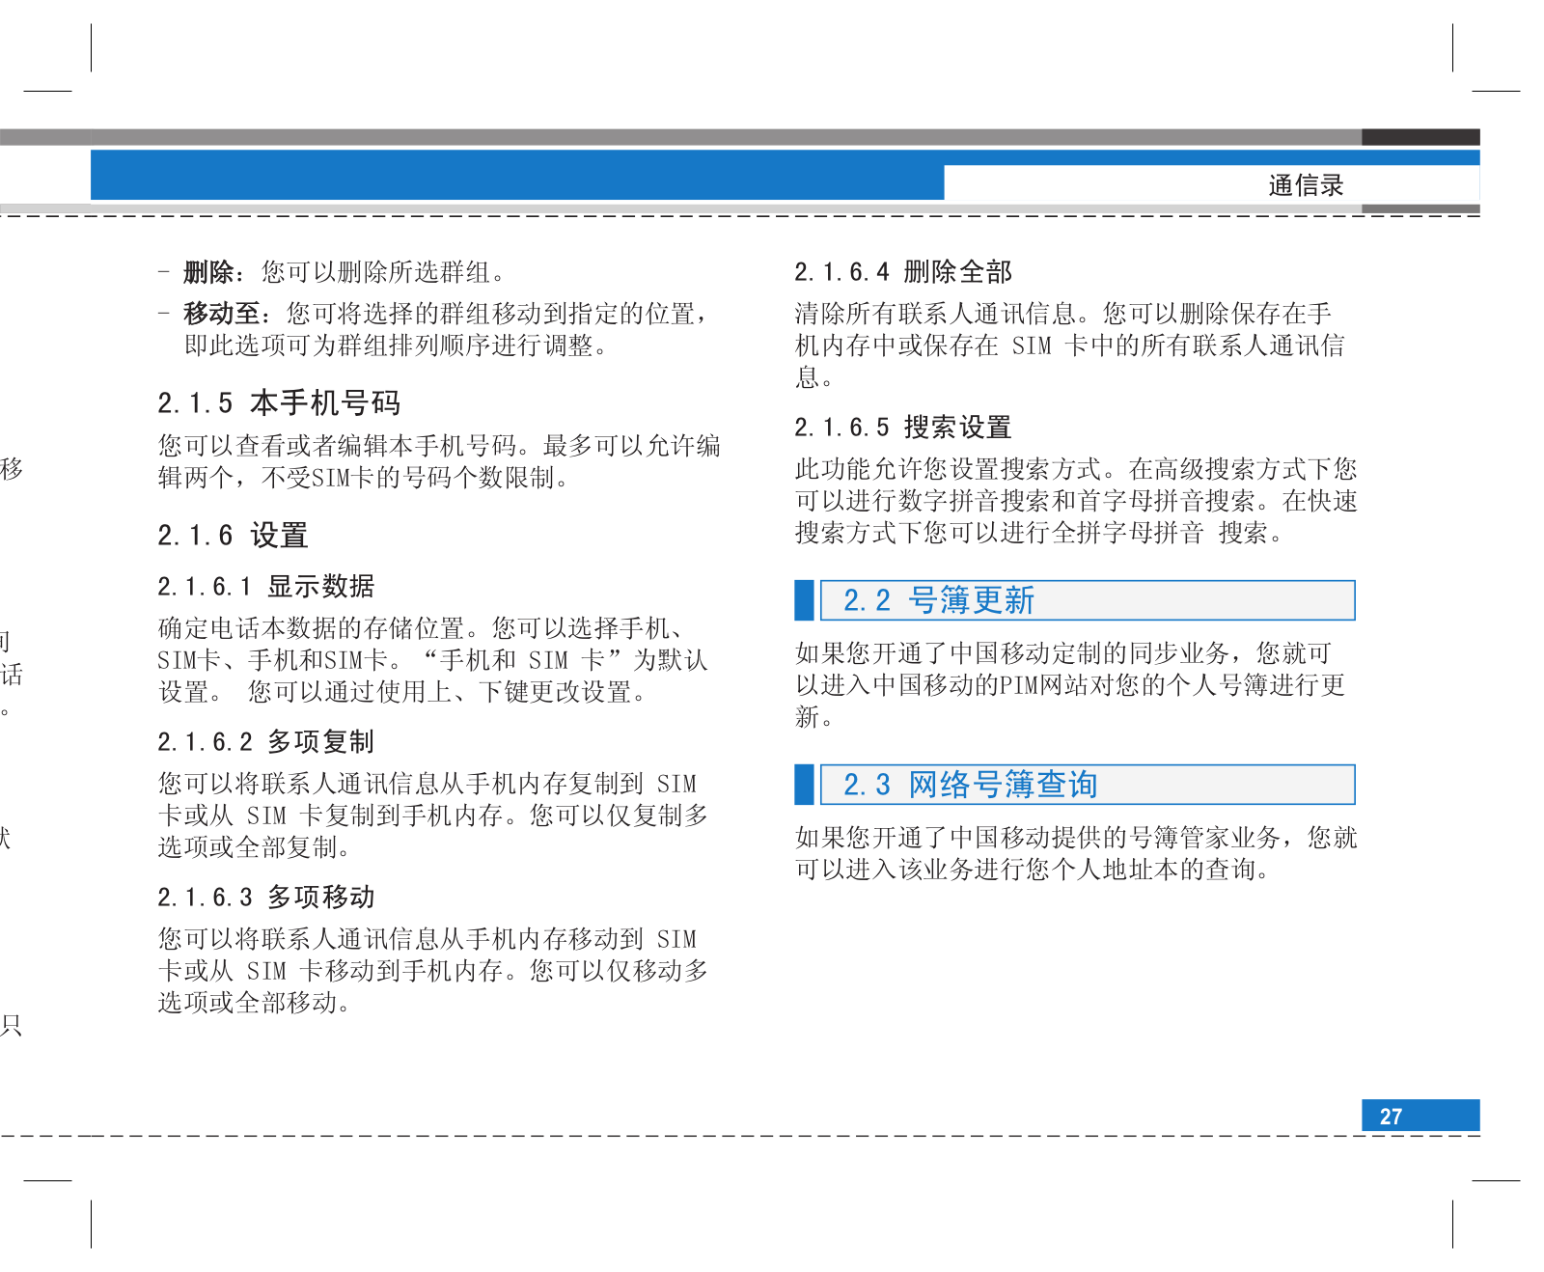Viewport: 1544px width, 1272px height.
Task: Click section banner 2.2 号簿更新
Action: pos(1075,600)
